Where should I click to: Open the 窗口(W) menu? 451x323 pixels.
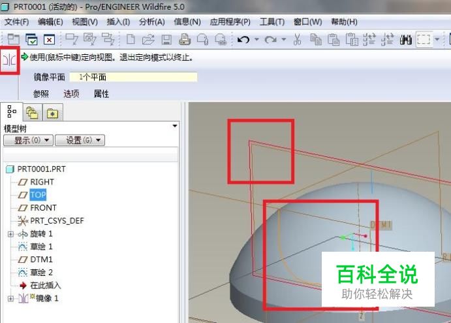pos(308,22)
